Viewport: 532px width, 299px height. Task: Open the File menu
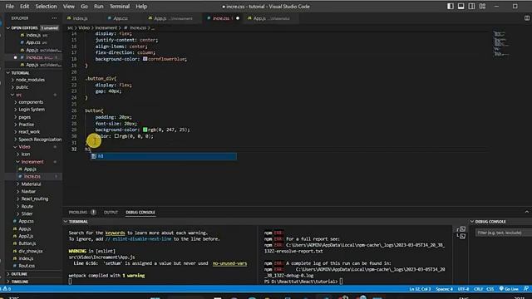(x=9, y=6)
